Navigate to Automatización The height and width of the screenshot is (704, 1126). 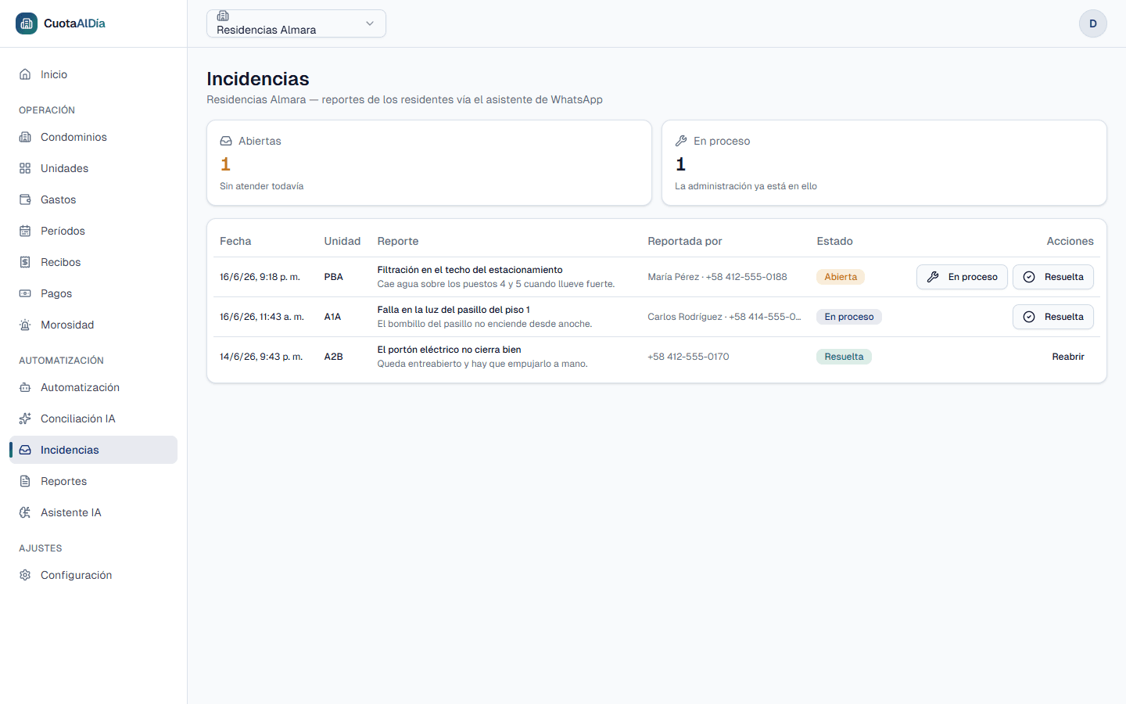(x=94, y=387)
